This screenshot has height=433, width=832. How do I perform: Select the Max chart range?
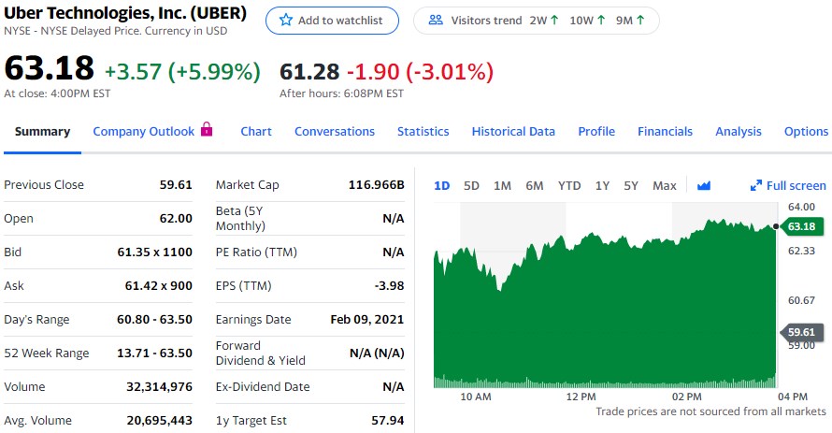pos(665,186)
